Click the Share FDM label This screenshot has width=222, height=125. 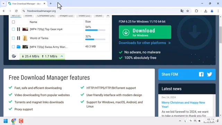click(170, 74)
